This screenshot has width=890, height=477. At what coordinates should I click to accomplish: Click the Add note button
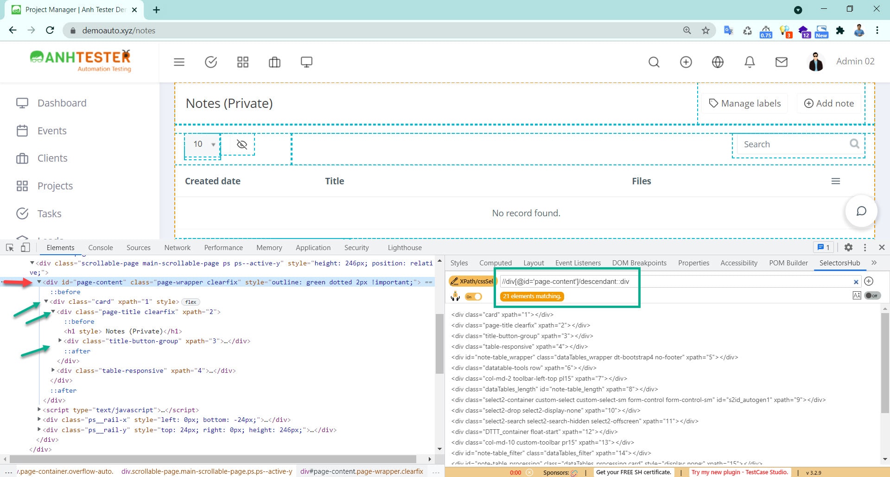click(829, 103)
